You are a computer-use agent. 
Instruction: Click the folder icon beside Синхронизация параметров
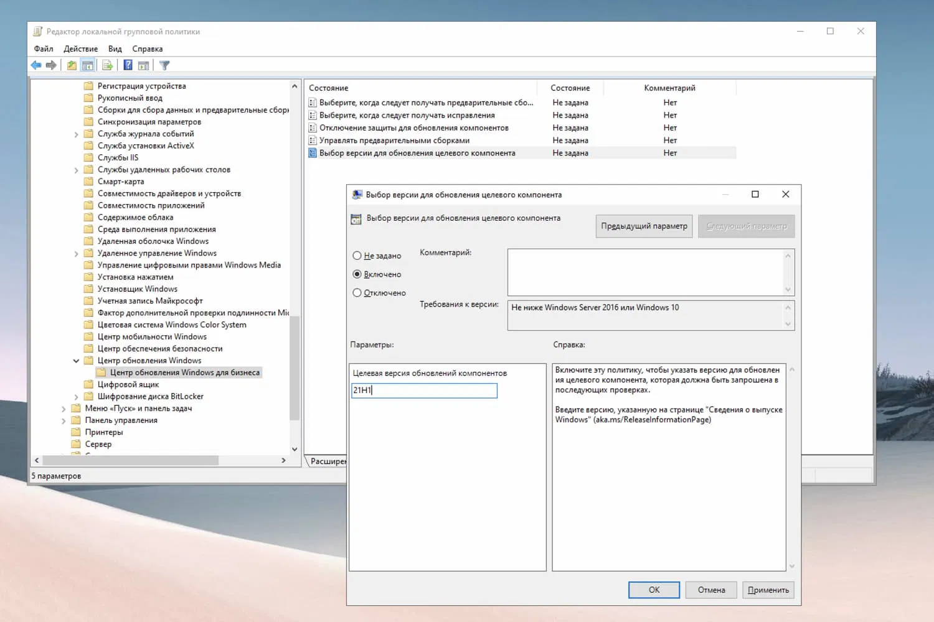(88, 122)
